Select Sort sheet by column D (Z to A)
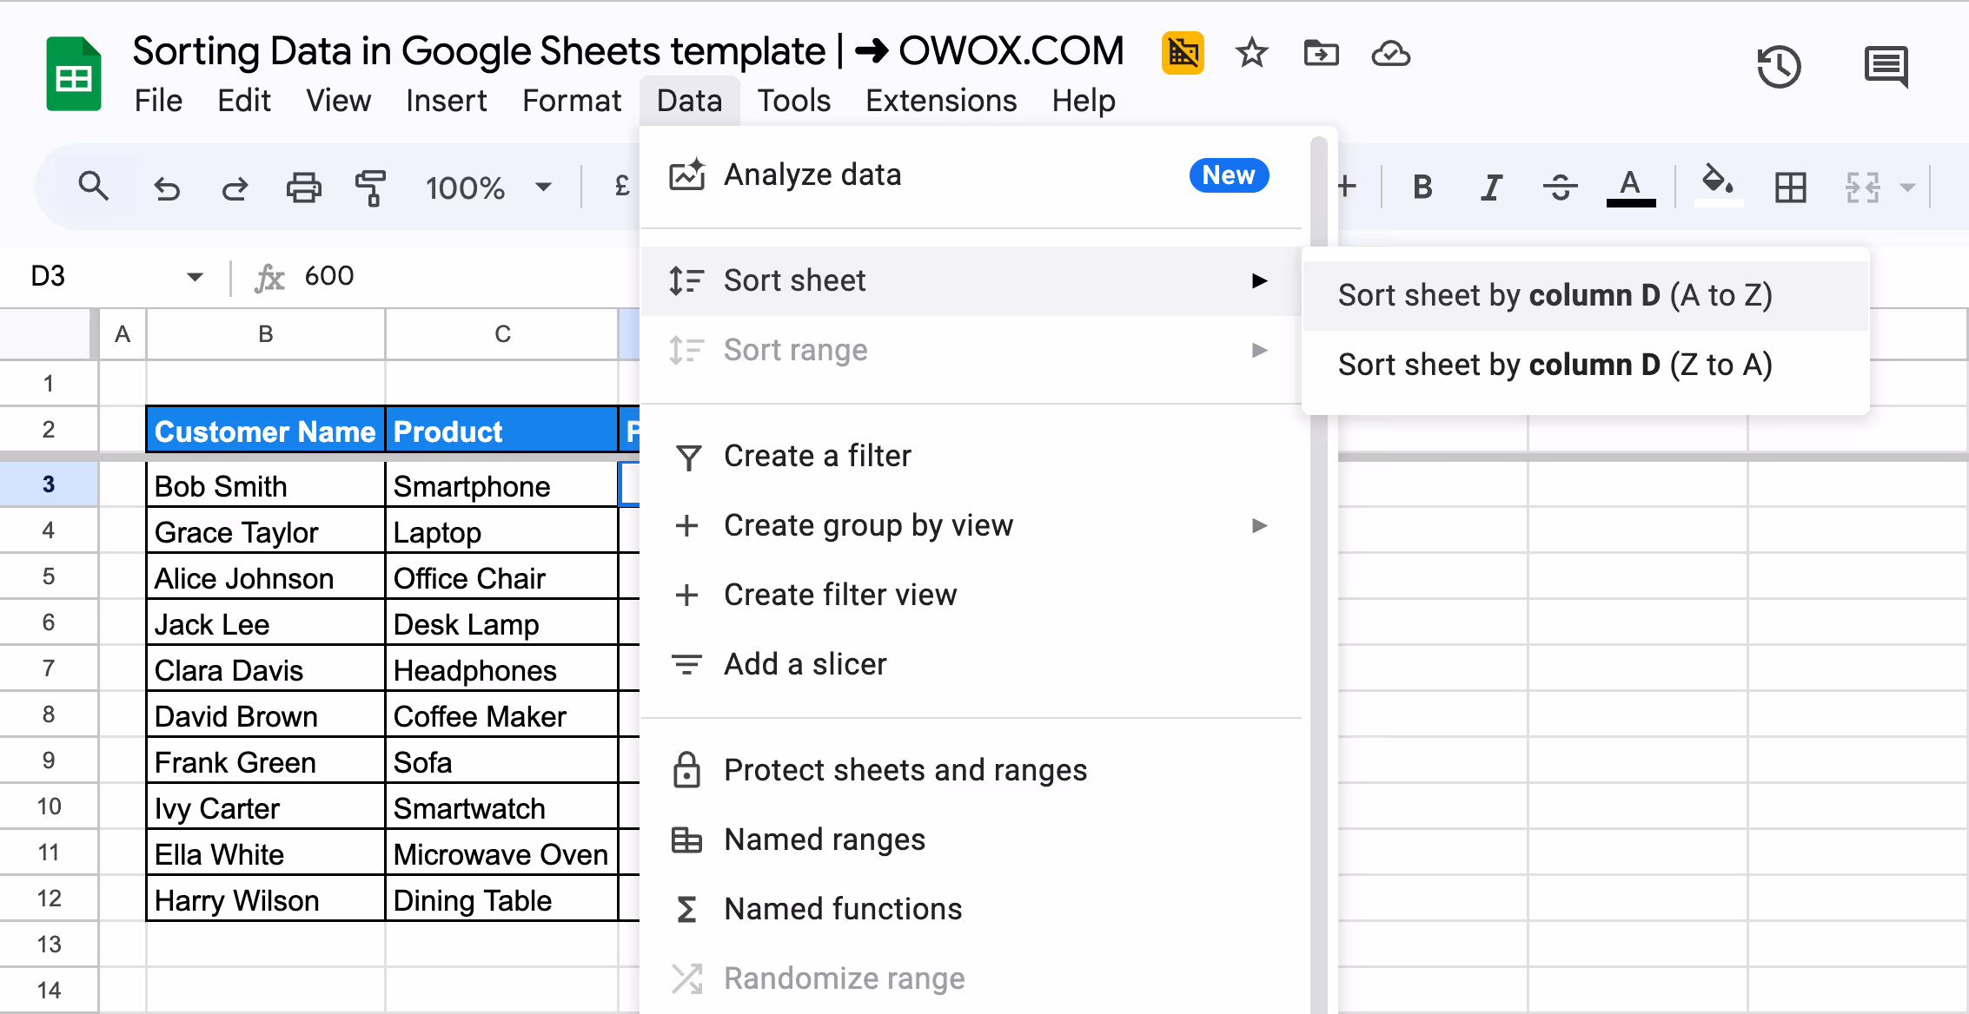Image resolution: width=1969 pixels, height=1014 pixels. 1555,365
